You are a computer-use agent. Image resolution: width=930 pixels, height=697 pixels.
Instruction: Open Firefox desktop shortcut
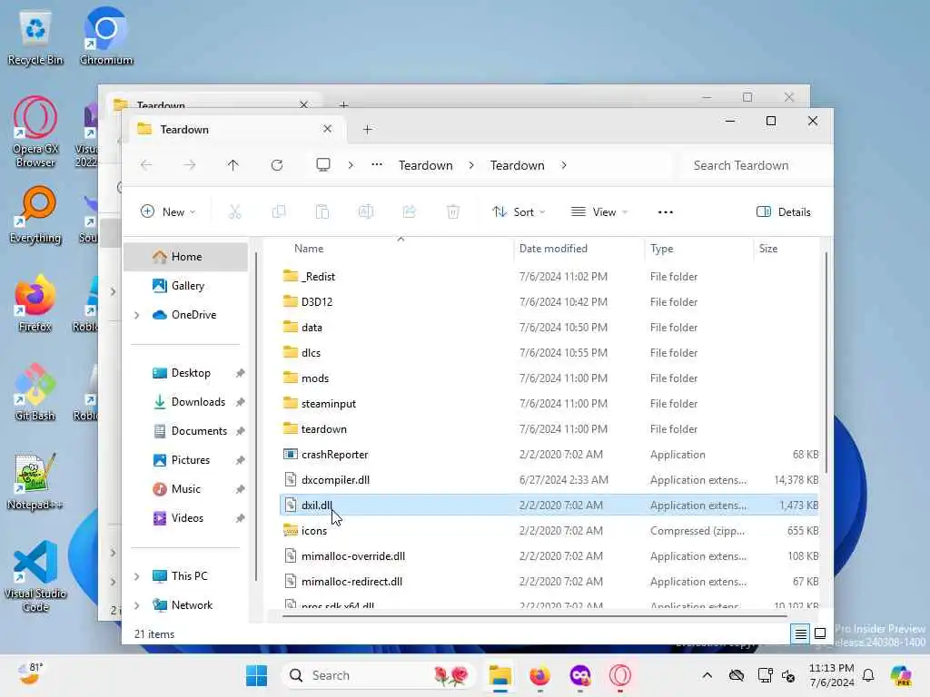35,303
